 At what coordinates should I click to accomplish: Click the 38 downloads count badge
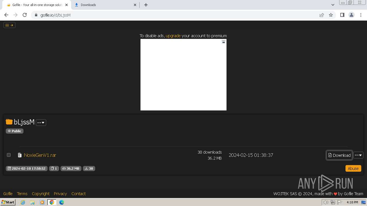(89, 169)
